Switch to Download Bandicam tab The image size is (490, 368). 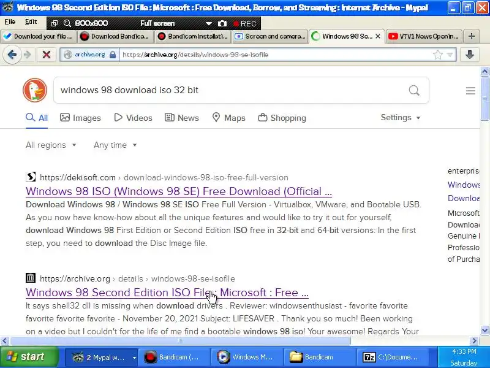click(x=115, y=36)
